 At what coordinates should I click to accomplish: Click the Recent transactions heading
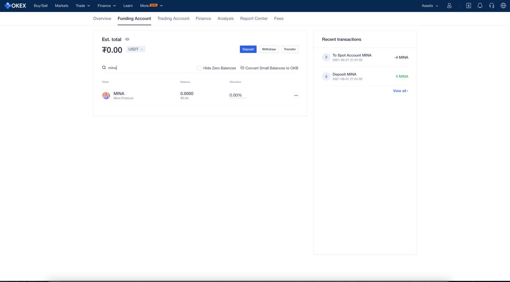pyautogui.click(x=341, y=39)
